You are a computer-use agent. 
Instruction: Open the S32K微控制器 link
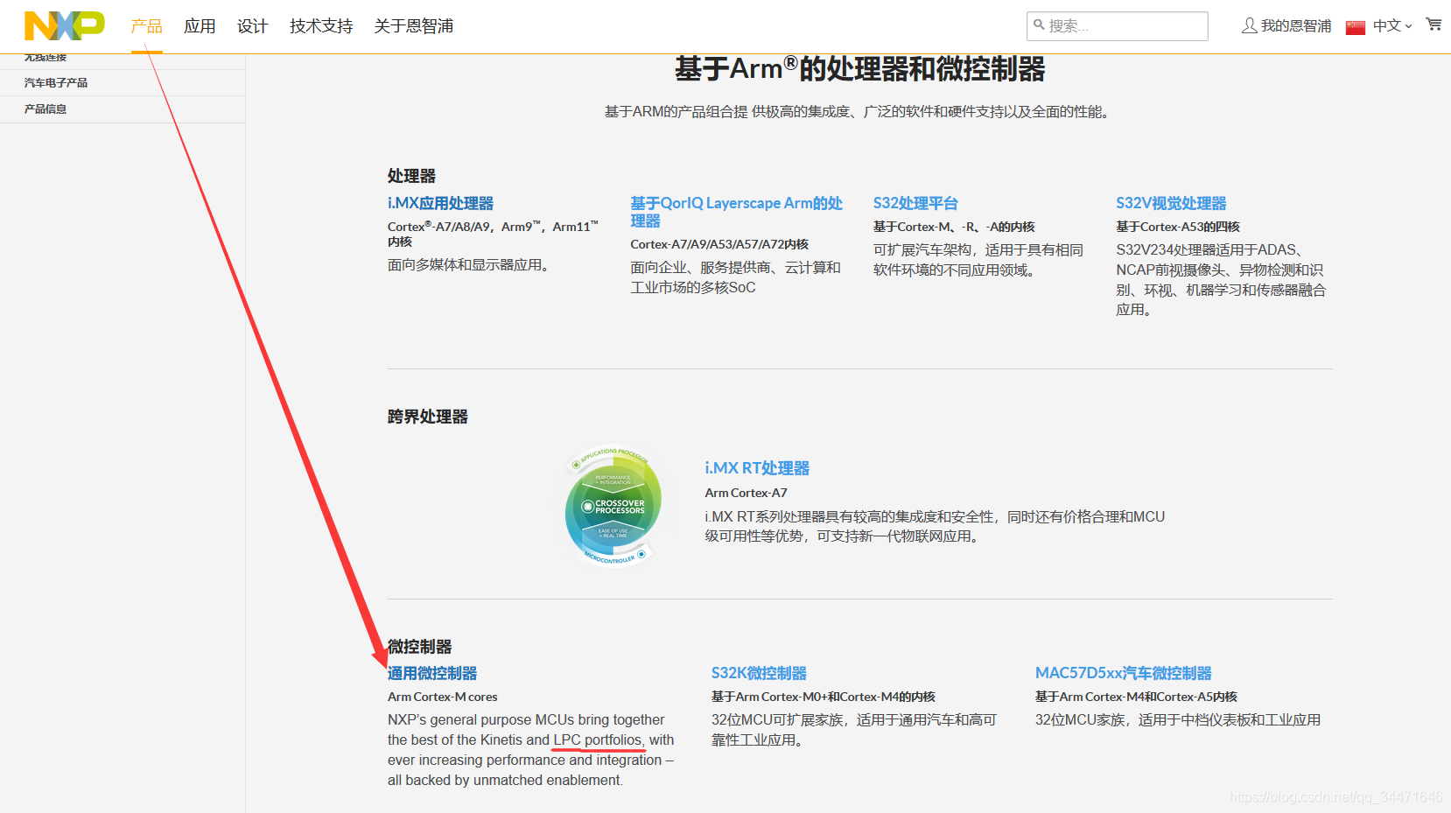(x=760, y=673)
